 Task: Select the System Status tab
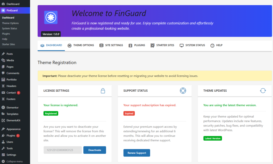click(x=192, y=45)
